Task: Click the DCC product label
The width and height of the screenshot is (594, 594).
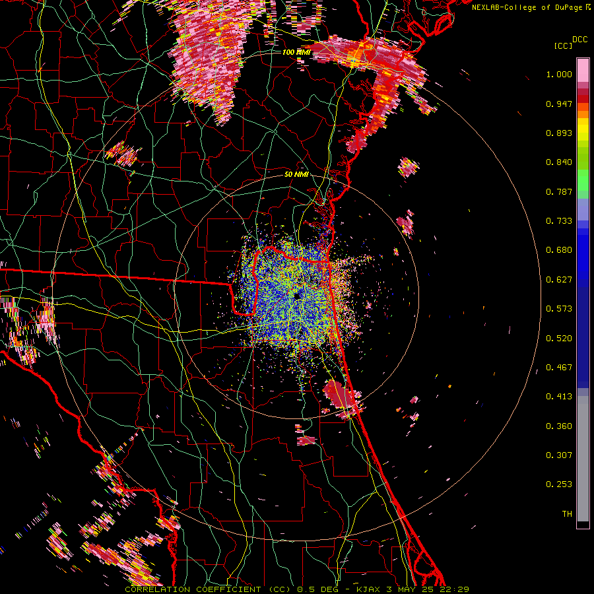Action: click(x=579, y=40)
